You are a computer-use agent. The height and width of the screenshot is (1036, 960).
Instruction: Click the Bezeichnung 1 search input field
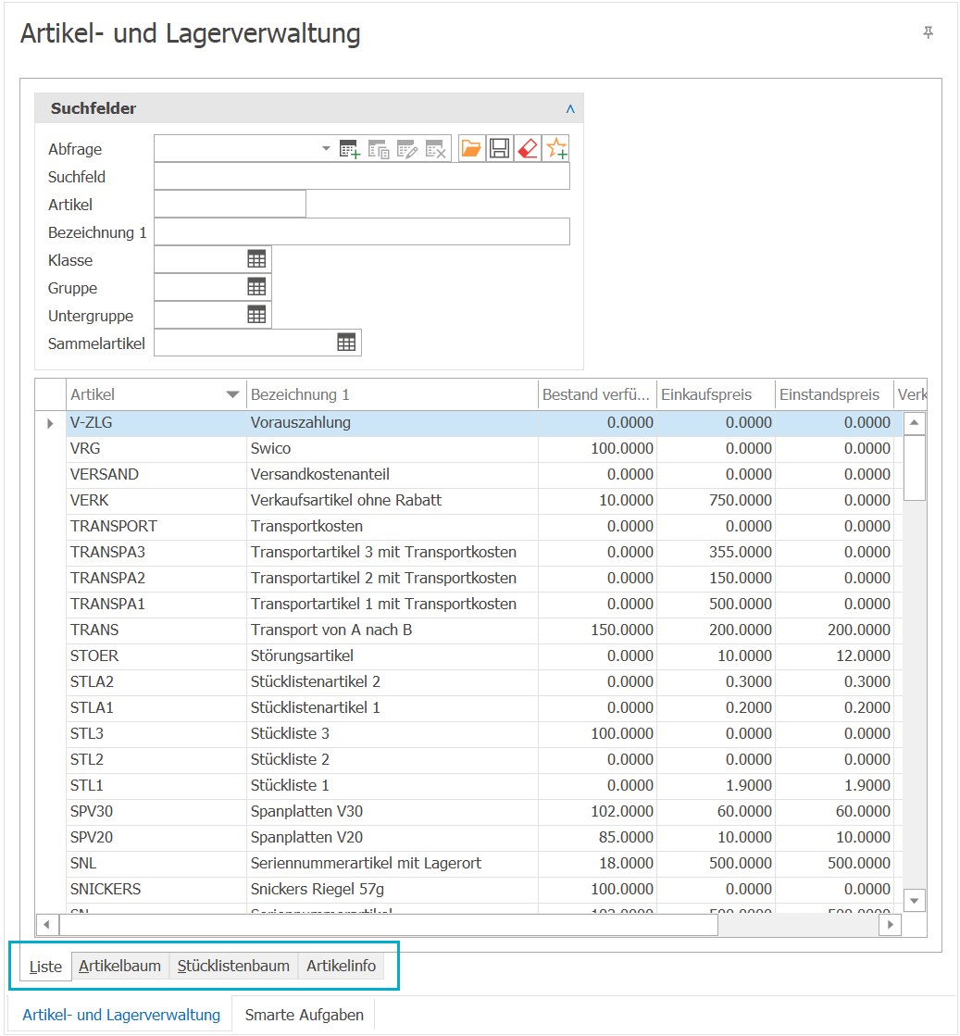[362, 231]
